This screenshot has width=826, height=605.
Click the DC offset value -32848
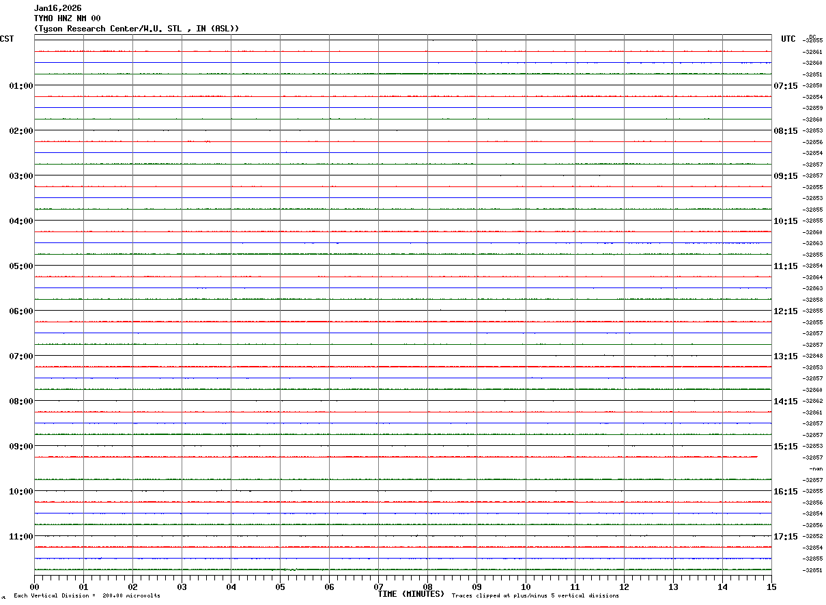point(813,356)
